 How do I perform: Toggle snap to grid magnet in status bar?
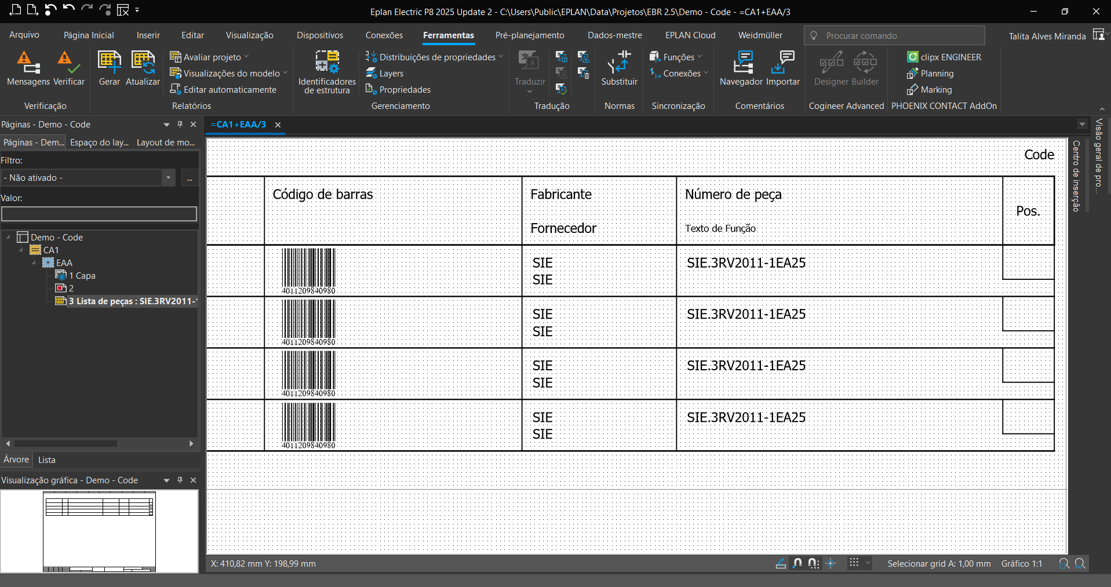pyautogui.click(x=814, y=563)
